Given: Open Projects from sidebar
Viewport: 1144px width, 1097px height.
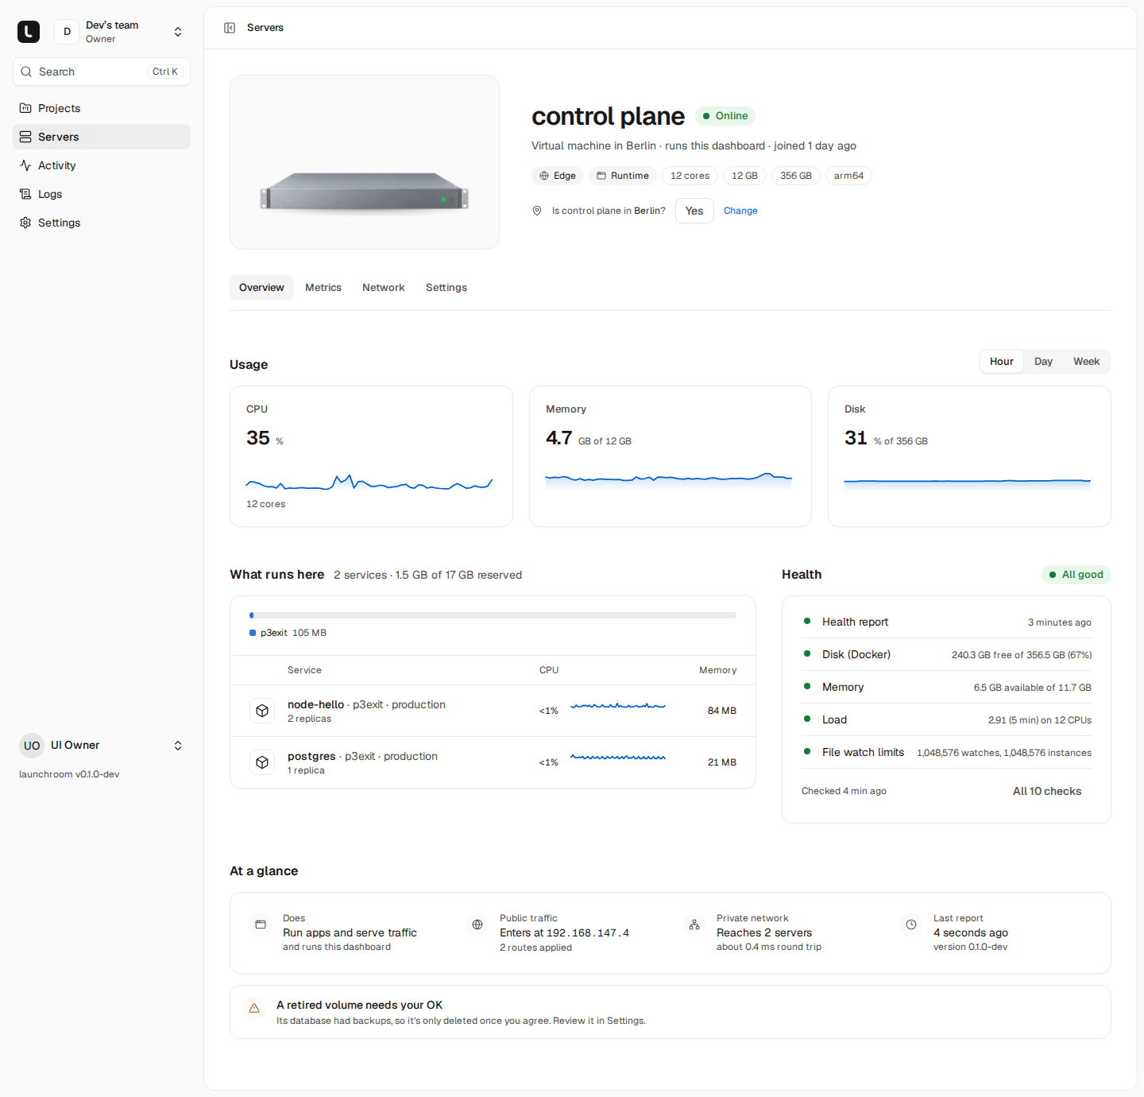Looking at the screenshot, I should [x=102, y=108].
